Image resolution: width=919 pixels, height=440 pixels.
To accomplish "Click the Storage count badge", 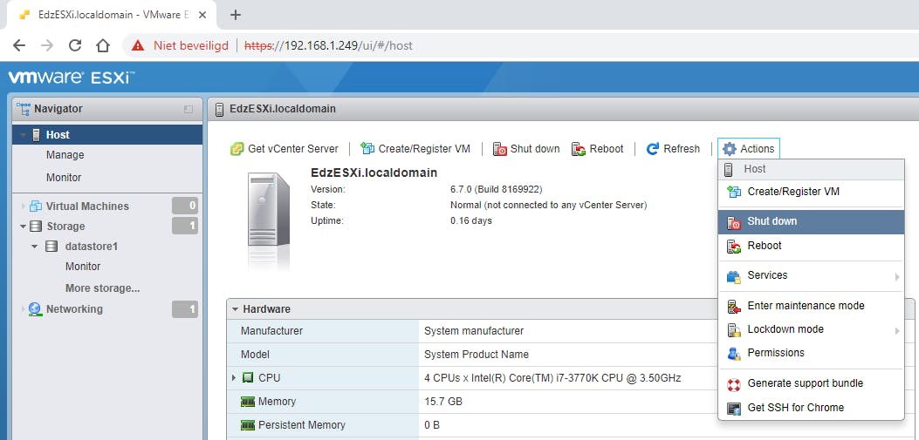I will [185, 226].
